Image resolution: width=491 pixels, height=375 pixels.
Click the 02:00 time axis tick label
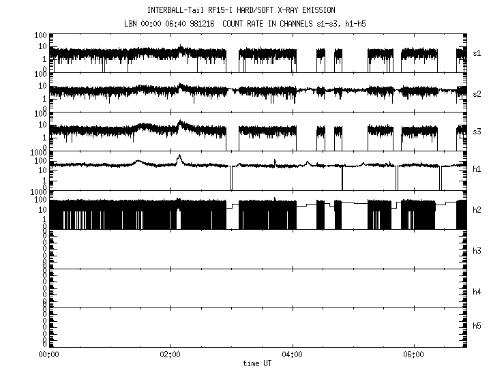click(x=170, y=355)
